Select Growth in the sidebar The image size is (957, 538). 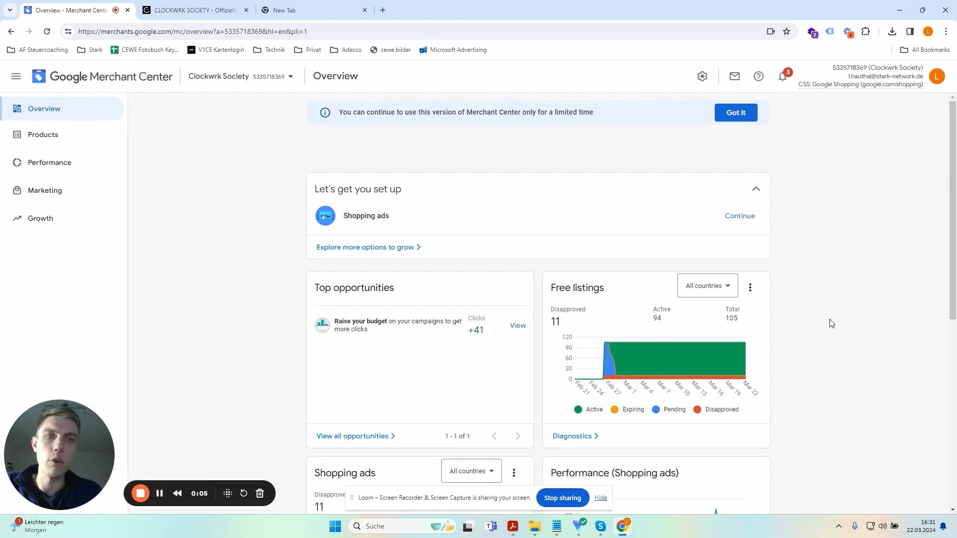coord(62,218)
